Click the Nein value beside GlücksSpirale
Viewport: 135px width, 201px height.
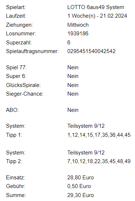[x=73, y=85]
